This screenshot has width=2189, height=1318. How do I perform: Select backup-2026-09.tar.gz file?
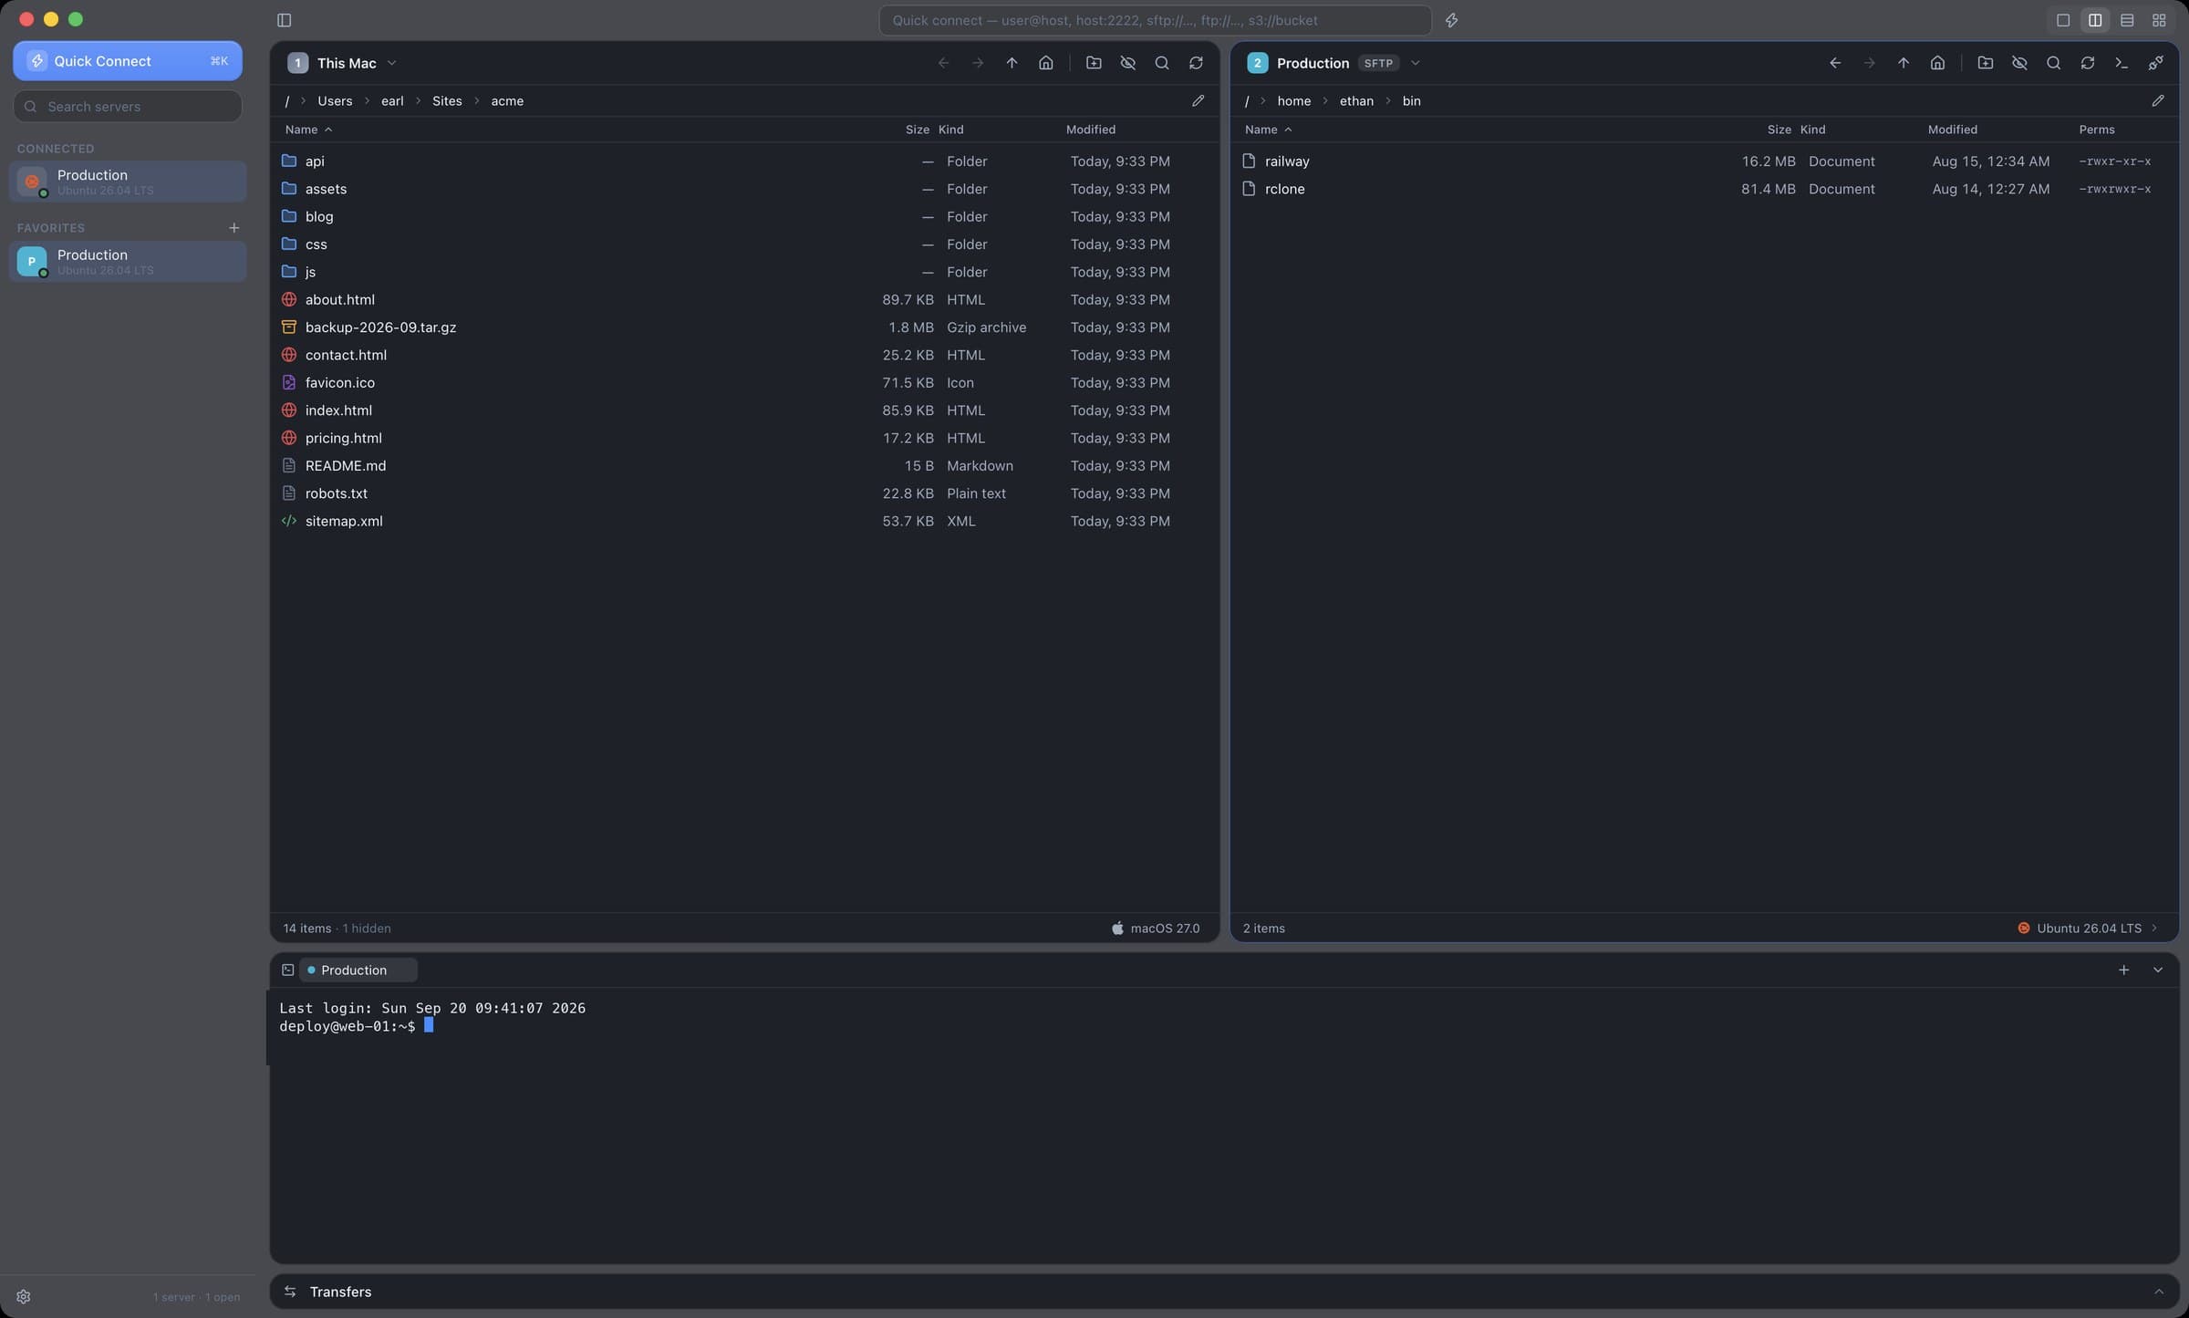pos(744,327)
